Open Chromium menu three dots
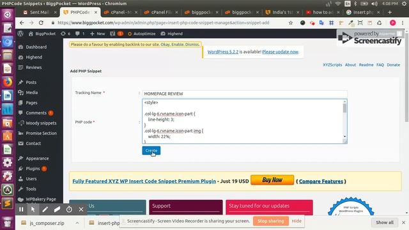Viewport: 409px width, 230px height. (x=403, y=23)
